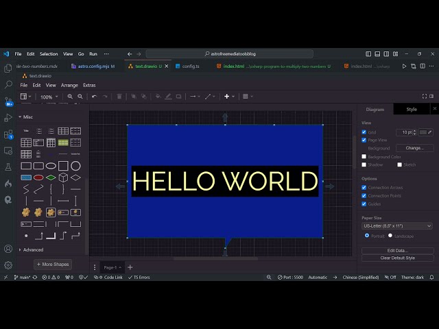Toggle the Grid checkbox
Screen dimensions: 439x329
pos(364,132)
